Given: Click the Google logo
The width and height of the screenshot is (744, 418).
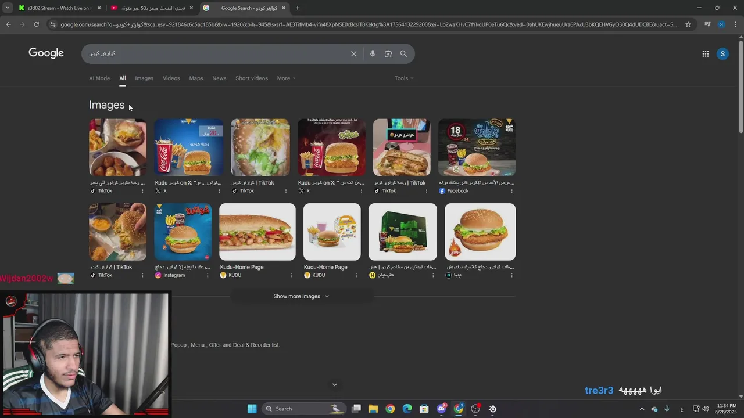Looking at the screenshot, I should 46,53.
